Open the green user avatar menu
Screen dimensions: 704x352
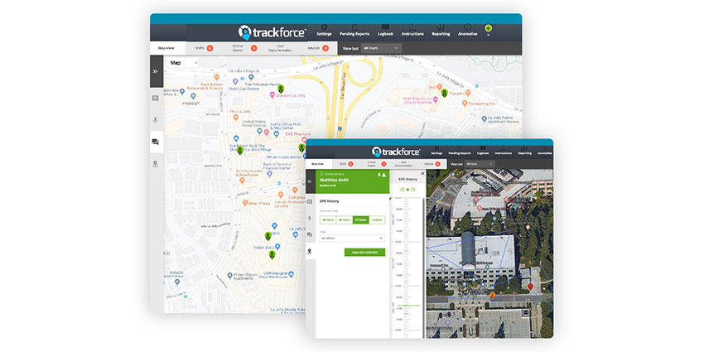[488, 29]
